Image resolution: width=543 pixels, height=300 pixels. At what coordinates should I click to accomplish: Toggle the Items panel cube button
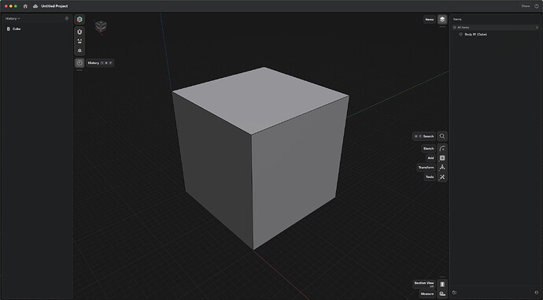click(442, 20)
